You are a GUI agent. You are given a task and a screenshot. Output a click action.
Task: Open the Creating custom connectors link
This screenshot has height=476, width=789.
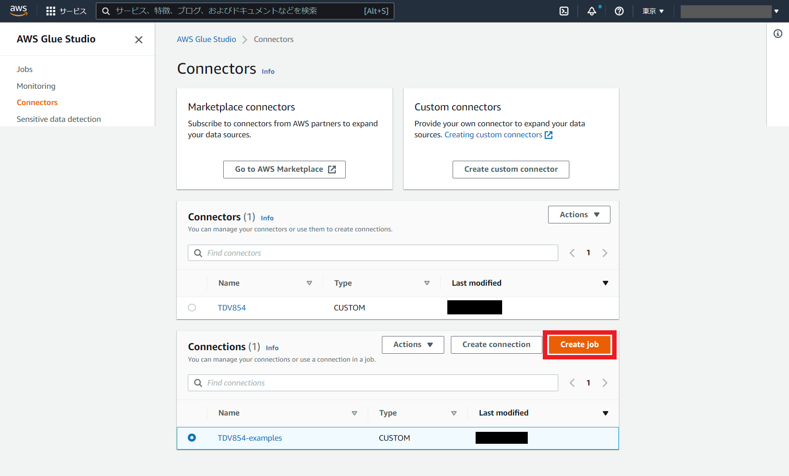[x=493, y=135]
